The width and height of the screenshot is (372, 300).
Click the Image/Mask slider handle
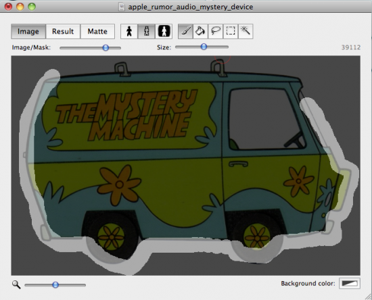106,47
